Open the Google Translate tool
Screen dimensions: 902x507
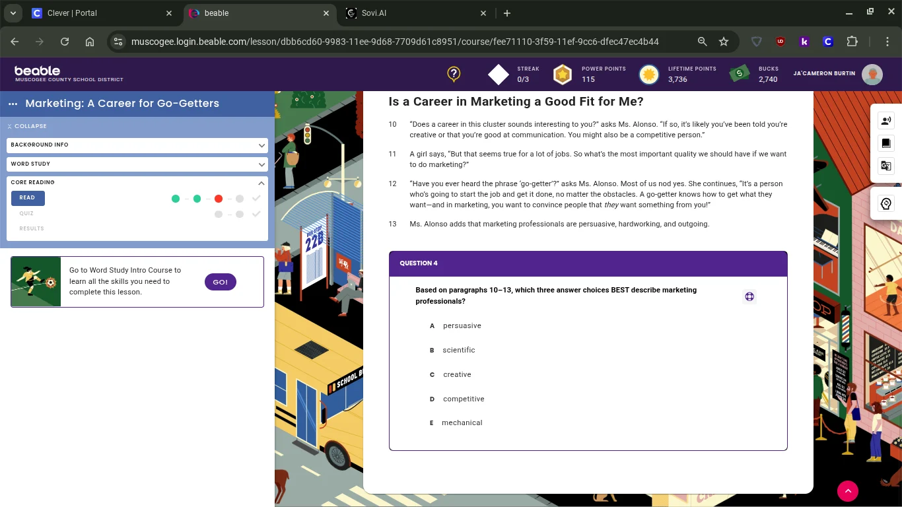tap(885, 166)
